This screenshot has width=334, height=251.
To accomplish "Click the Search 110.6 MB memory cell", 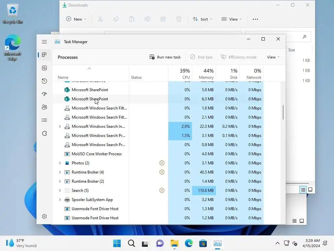I will pyautogui.click(x=204, y=191).
